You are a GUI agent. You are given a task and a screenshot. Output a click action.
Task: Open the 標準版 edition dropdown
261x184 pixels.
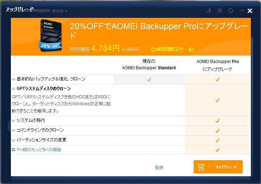pyautogui.click(x=60, y=11)
